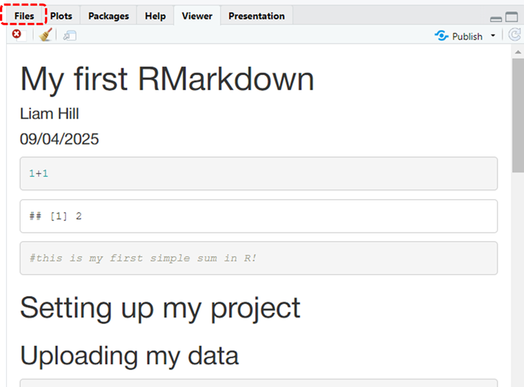Click the Publish button label
Image resolution: width=524 pixels, height=387 pixels.
pyautogui.click(x=467, y=36)
